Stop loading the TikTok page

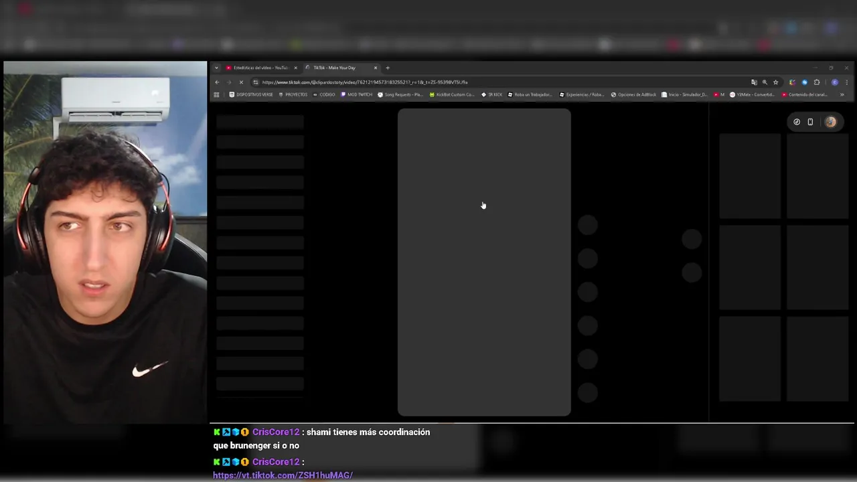(x=241, y=82)
